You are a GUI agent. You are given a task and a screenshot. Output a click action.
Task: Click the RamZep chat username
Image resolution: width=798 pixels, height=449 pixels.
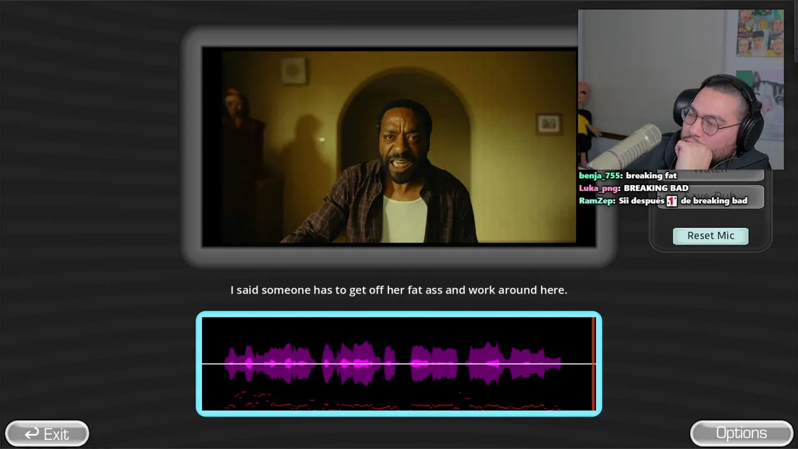point(597,201)
